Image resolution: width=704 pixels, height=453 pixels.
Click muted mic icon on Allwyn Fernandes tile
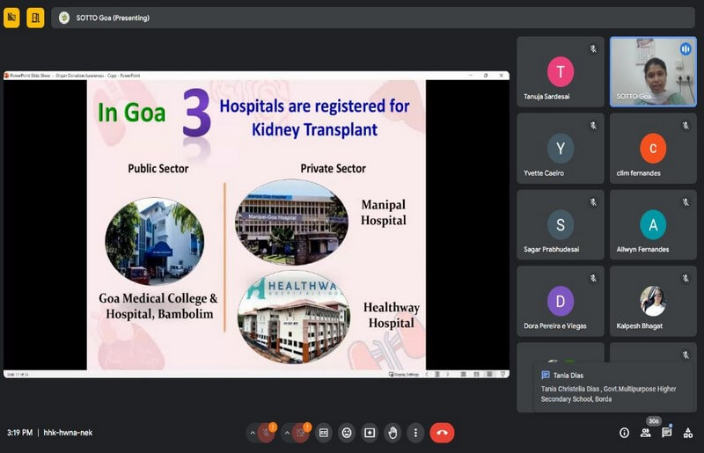click(x=686, y=202)
